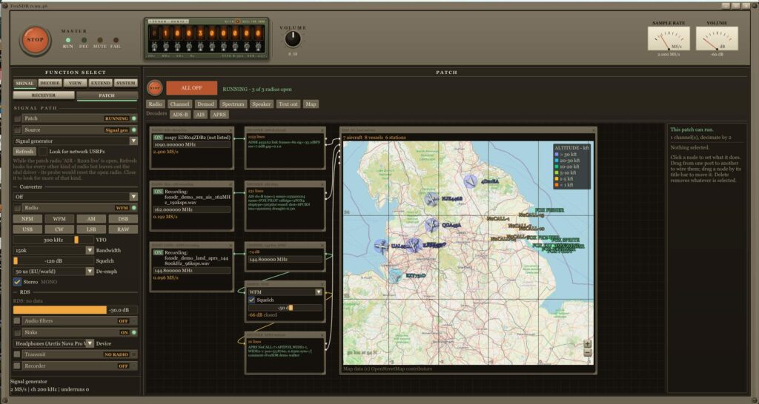The image size is (759, 404).
Task: Zoom in the map with the plus button
Action: click(x=587, y=344)
